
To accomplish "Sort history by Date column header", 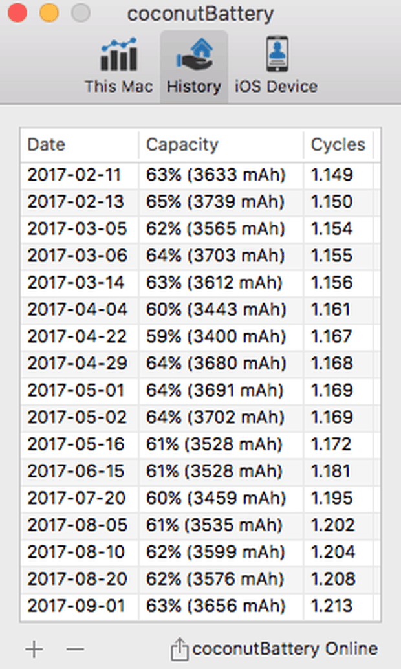I will 47,145.
